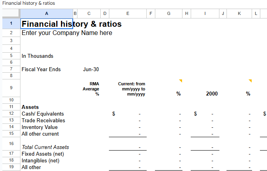Click the column E header

[x=128, y=13]
